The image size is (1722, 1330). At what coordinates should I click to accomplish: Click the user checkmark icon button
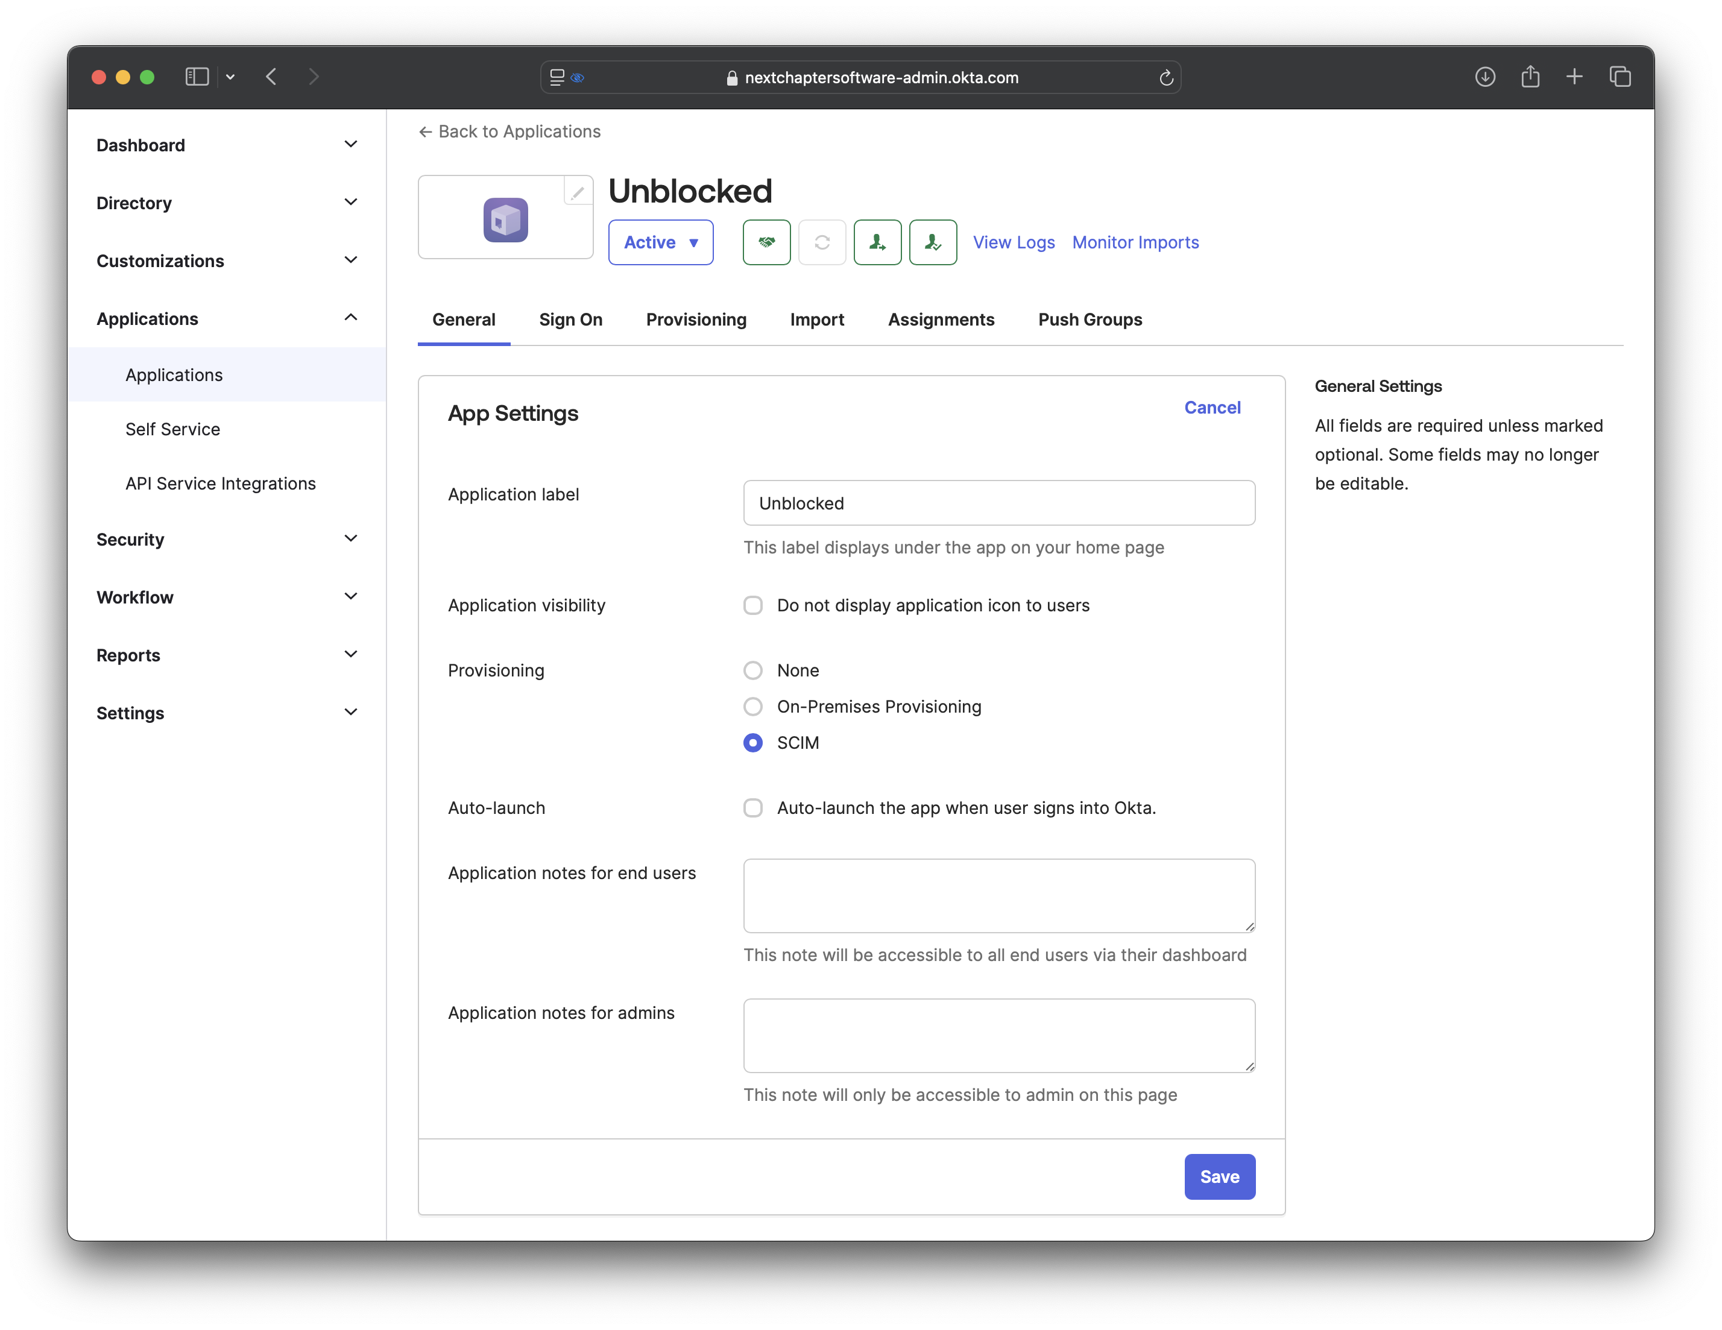(x=933, y=242)
